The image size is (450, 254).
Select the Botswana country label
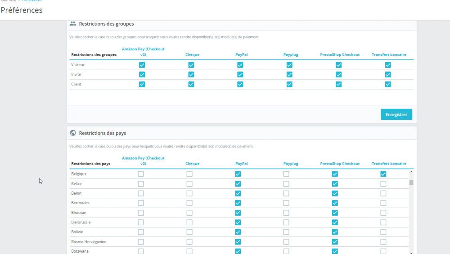(x=80, y=251)
